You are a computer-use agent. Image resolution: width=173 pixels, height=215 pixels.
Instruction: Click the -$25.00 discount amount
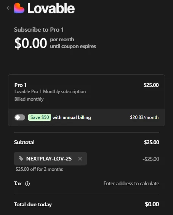(x=151, y=159)
